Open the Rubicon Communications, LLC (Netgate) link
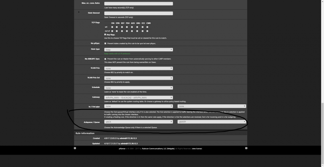This screenshot has width=324, height=167. point(158,149)
